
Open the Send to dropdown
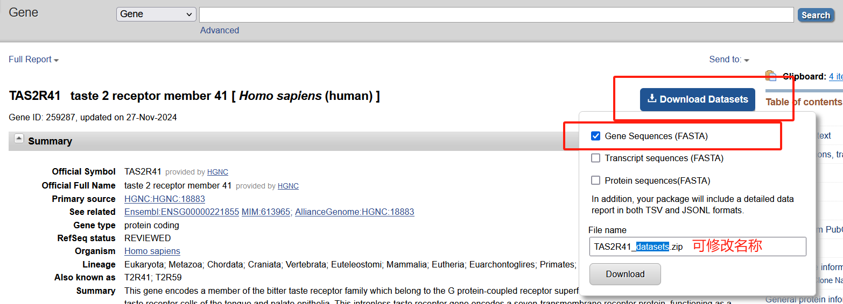click(x=729, y=60)
